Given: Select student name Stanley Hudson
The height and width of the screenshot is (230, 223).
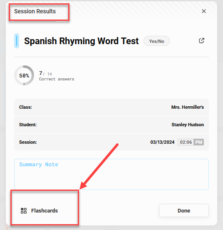Looking at the screenshot, I should (188, 125).
